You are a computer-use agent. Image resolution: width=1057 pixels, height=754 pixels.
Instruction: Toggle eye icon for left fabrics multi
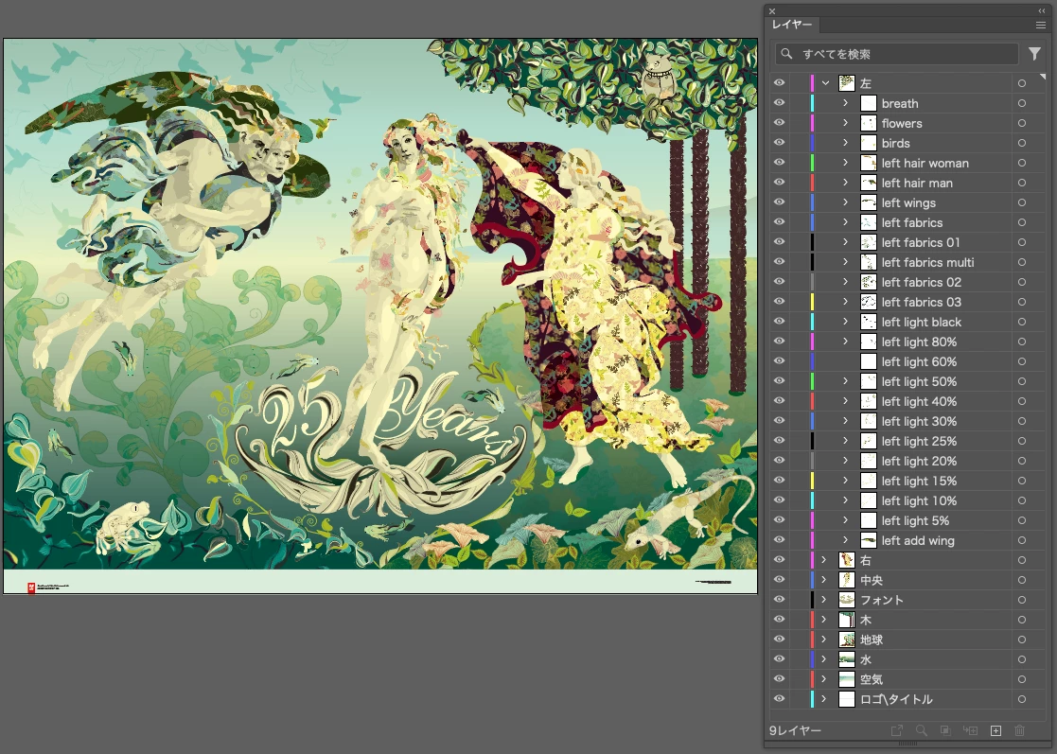[x=780, y=261]
